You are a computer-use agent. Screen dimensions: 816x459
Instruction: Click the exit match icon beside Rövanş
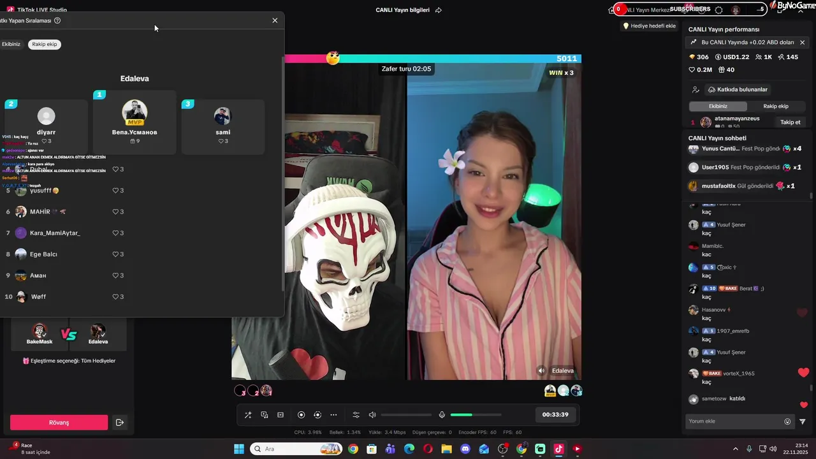[119, 422]
